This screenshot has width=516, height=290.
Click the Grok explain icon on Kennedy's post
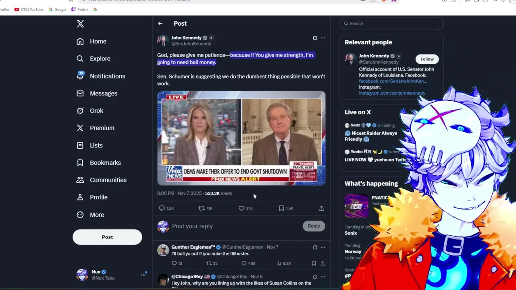tap(315, 38)
